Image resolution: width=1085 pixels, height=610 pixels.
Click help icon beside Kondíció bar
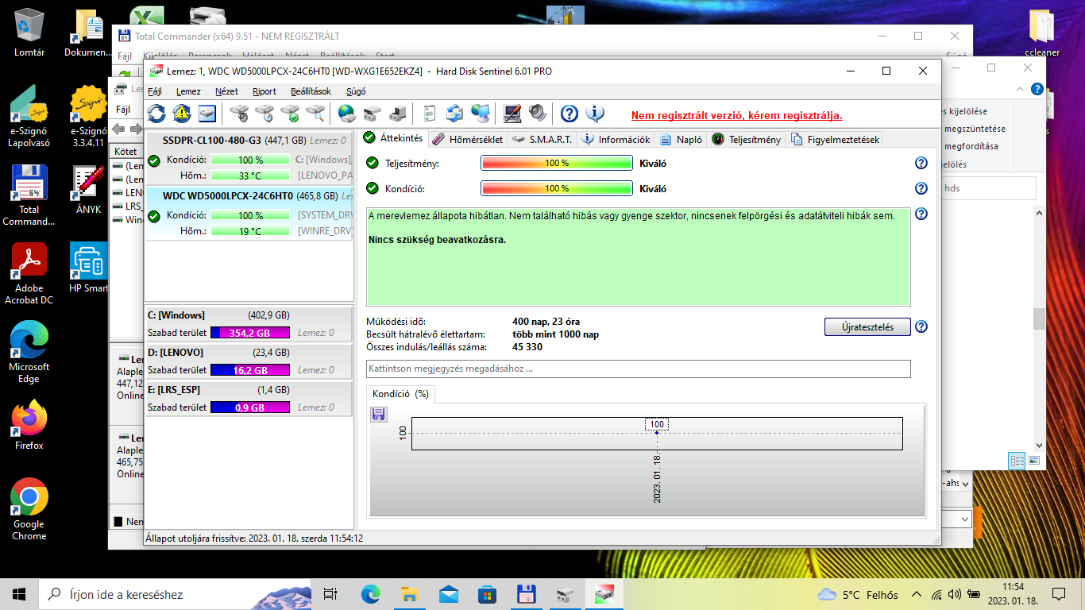click(921, 188)
